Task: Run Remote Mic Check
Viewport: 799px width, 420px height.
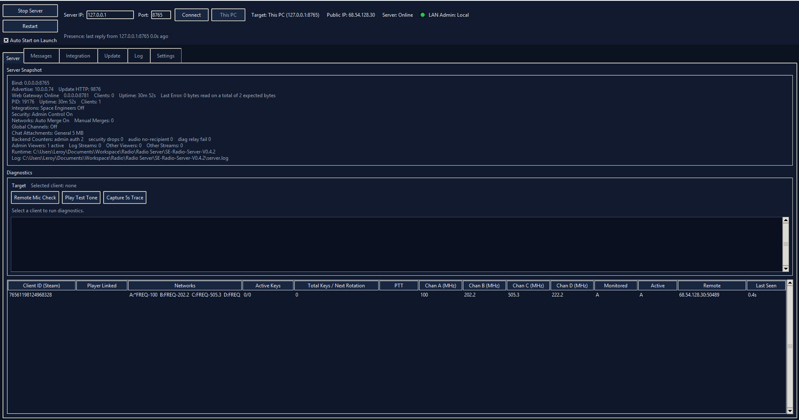Action: (x=35, y=198)
